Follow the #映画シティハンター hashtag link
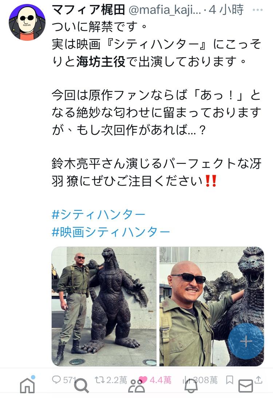This screenshot has height=398, width=273. (111, 232)
